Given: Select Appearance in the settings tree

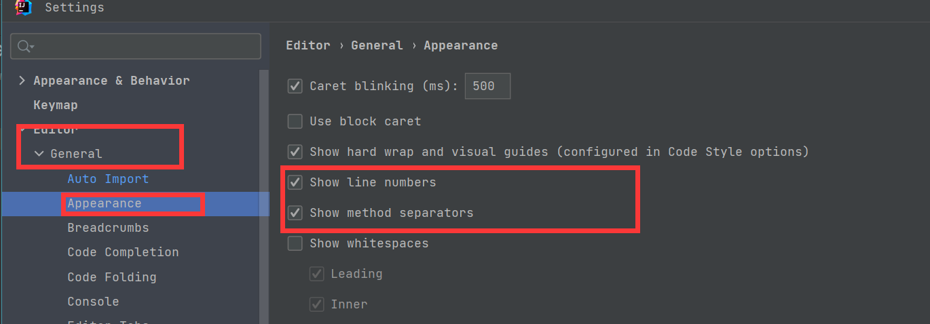Looking at the screenshot, I should tap(105, 203).
